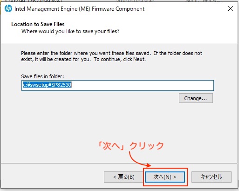Screen dimensions: 239x191
Task: Cancel setup with the キャンセル button
Action: (x=212, y=177)
